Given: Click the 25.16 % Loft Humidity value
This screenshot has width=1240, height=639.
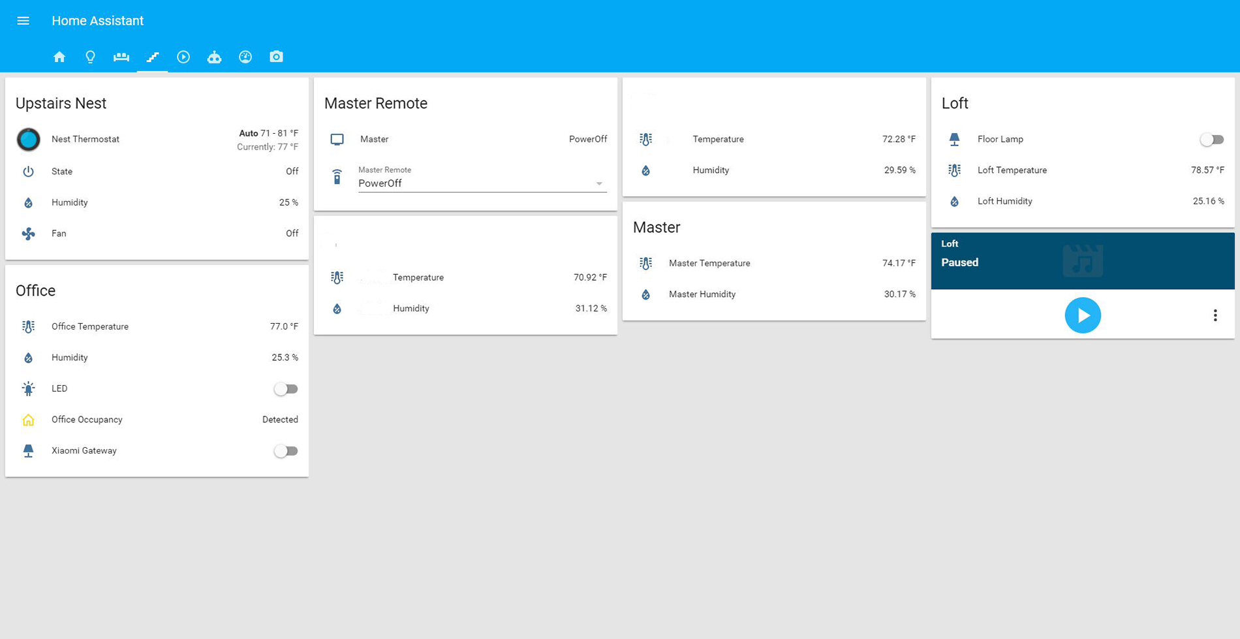Looking at the screenshot, I should tap(1208, 201).
